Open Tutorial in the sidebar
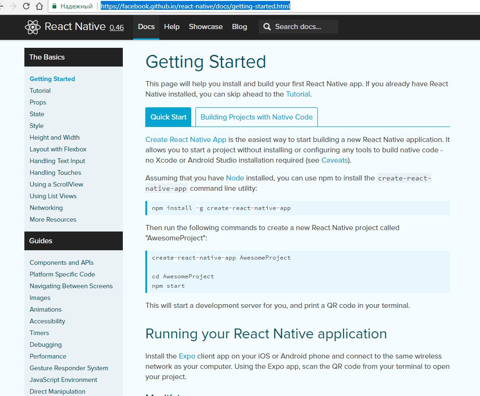 pyautogui.click(x=40, y=90)
